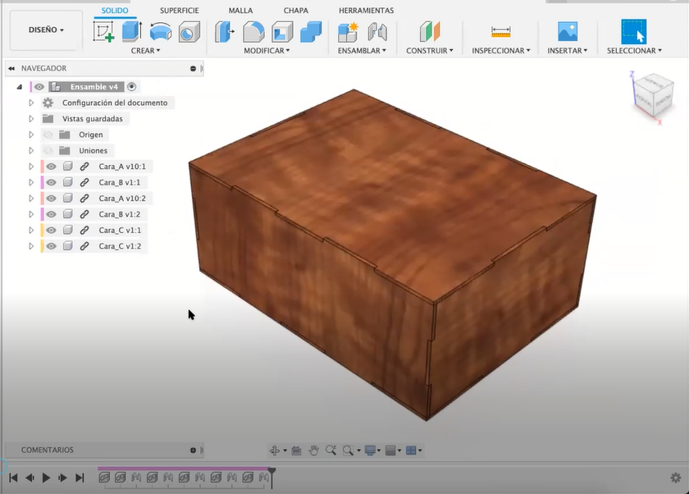689x494 pixels.
Task: Open timeline settings gear icon
Action: (675, 477)
